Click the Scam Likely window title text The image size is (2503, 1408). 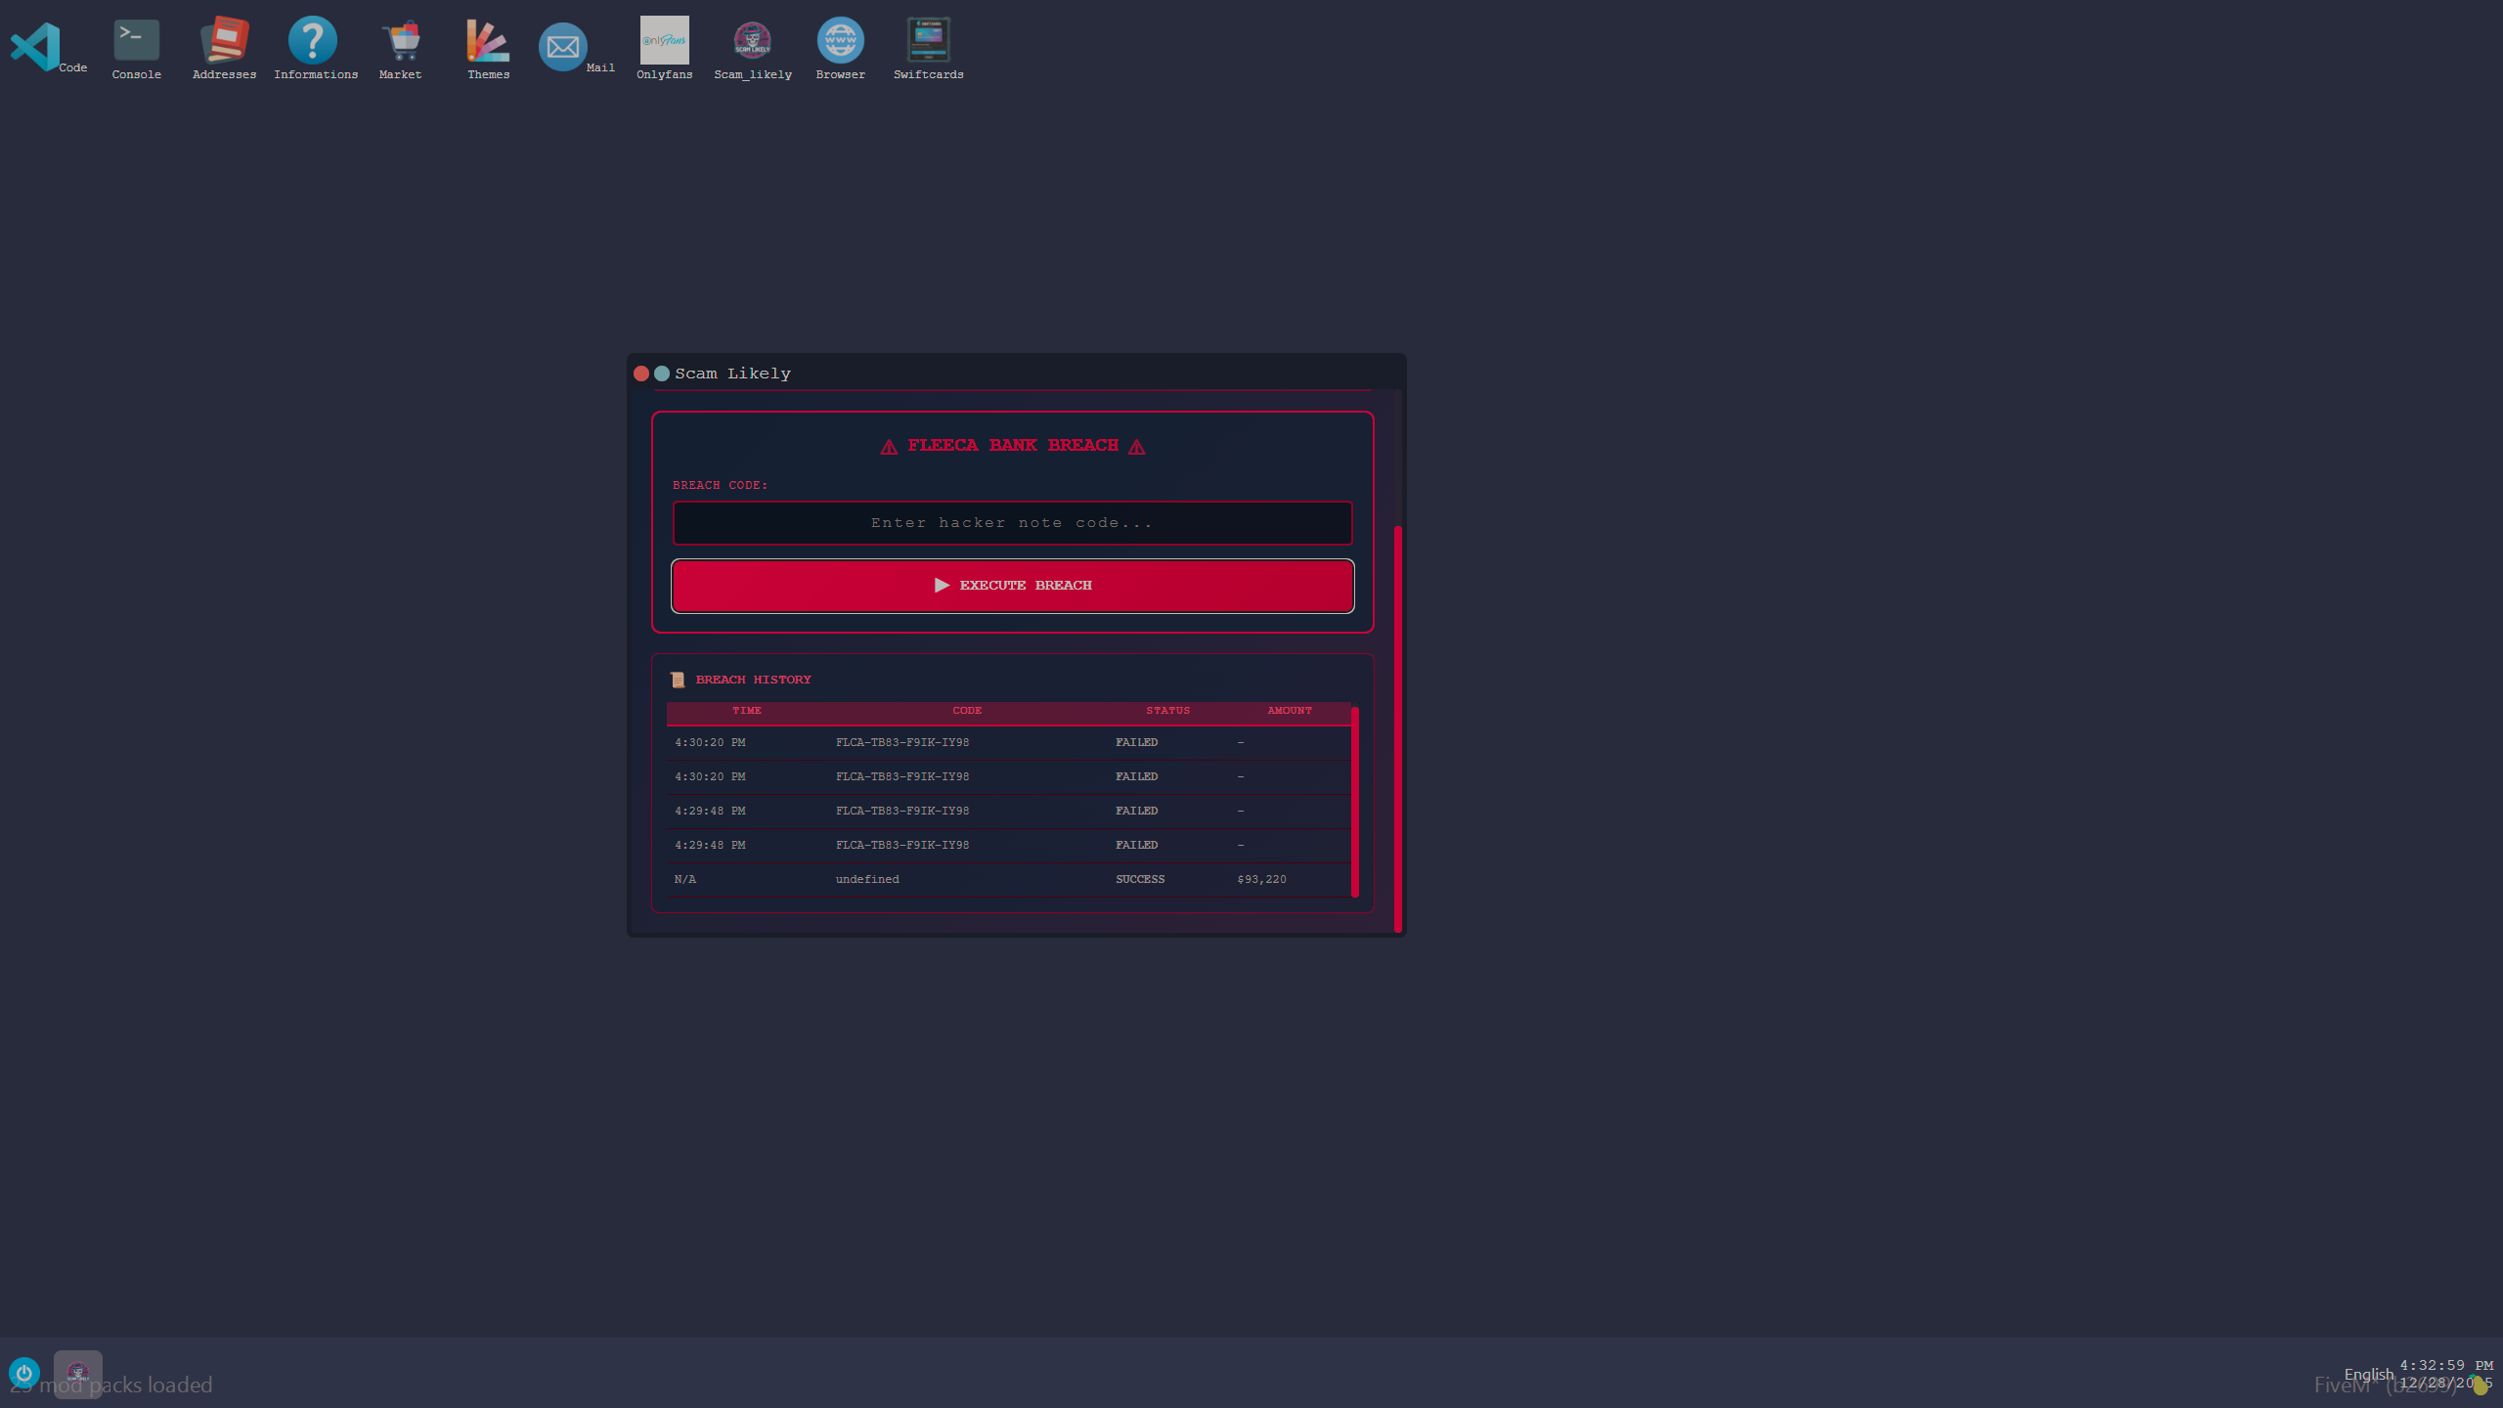click(x=732, y=374)
